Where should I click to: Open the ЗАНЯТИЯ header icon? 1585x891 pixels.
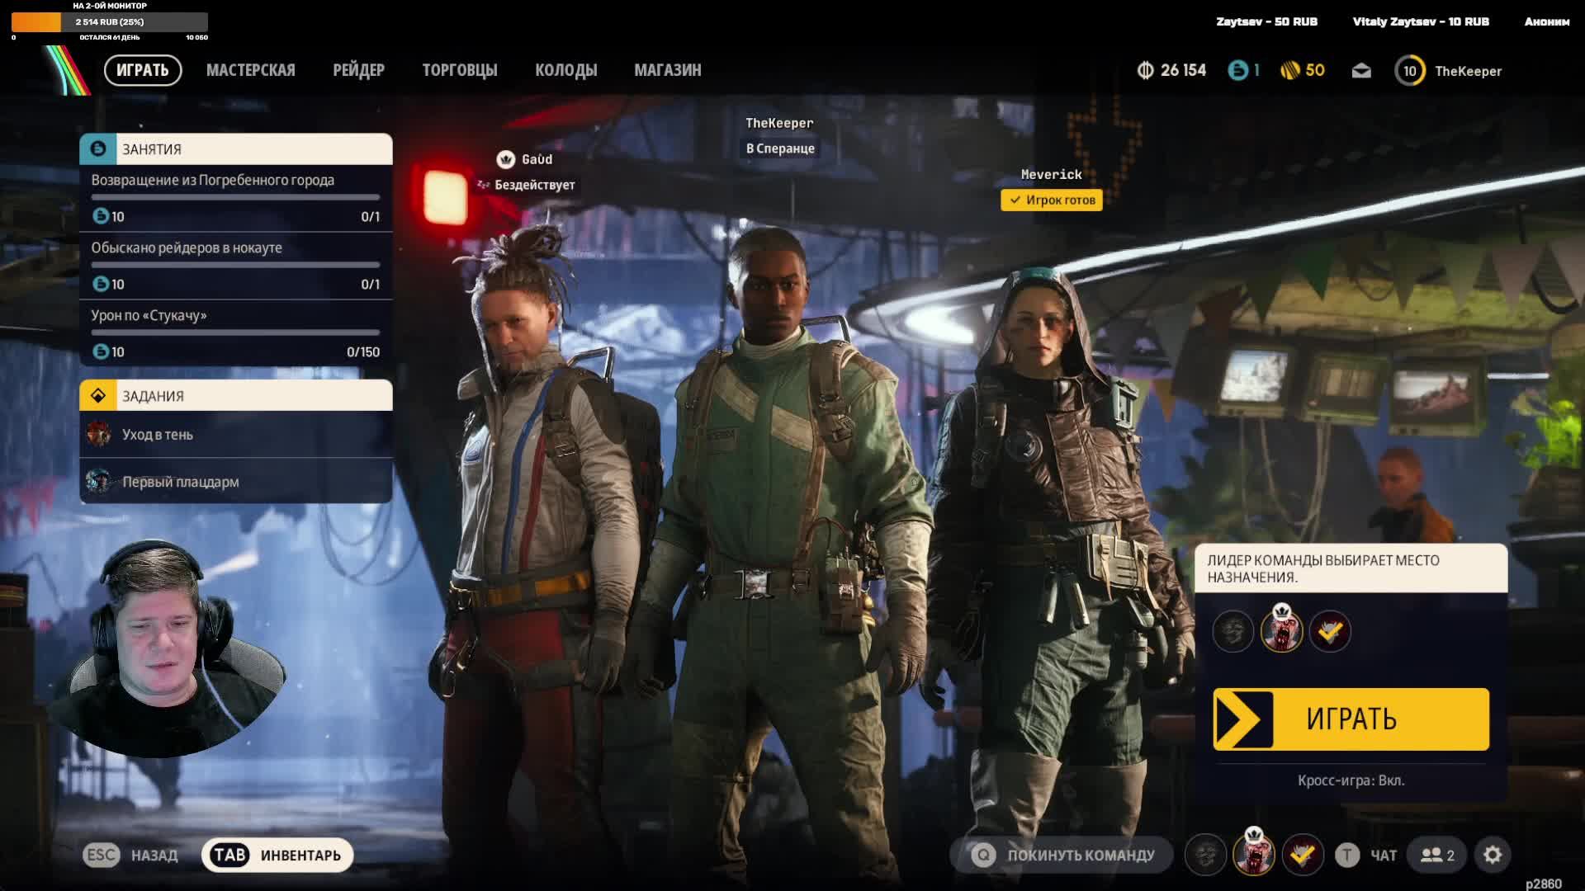98,149
